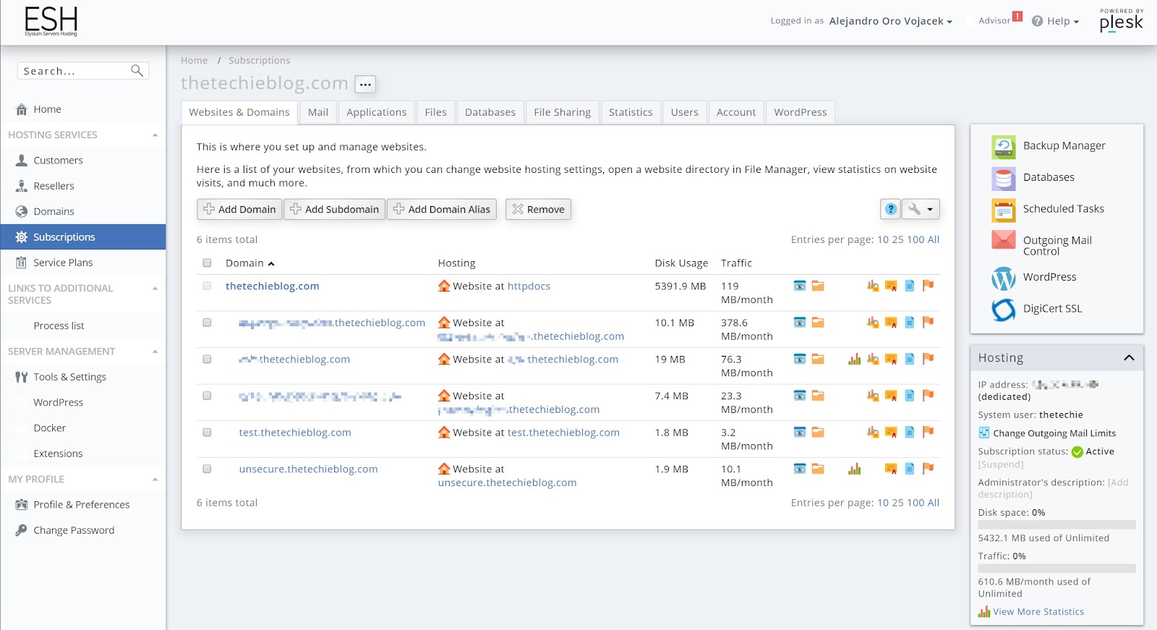Open WordPress icon in right sidebar
Image resolution: width=1157 pixels, height=630 pixels.
click(1004, 278)
